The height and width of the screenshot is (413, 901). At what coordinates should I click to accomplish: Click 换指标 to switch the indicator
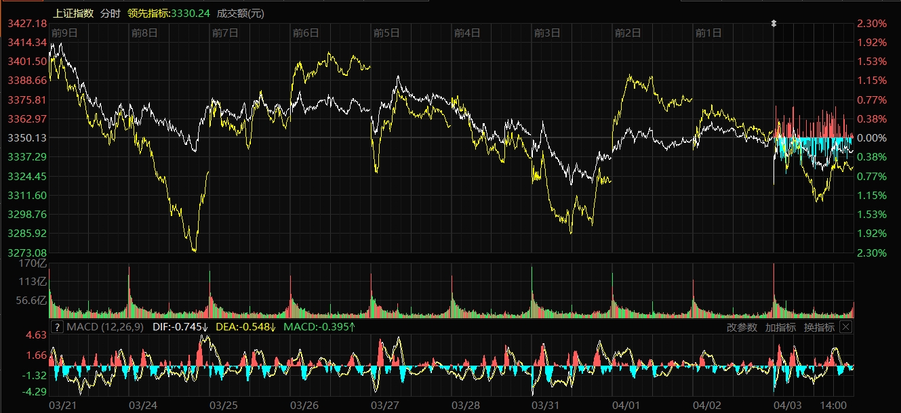(819, 328)
